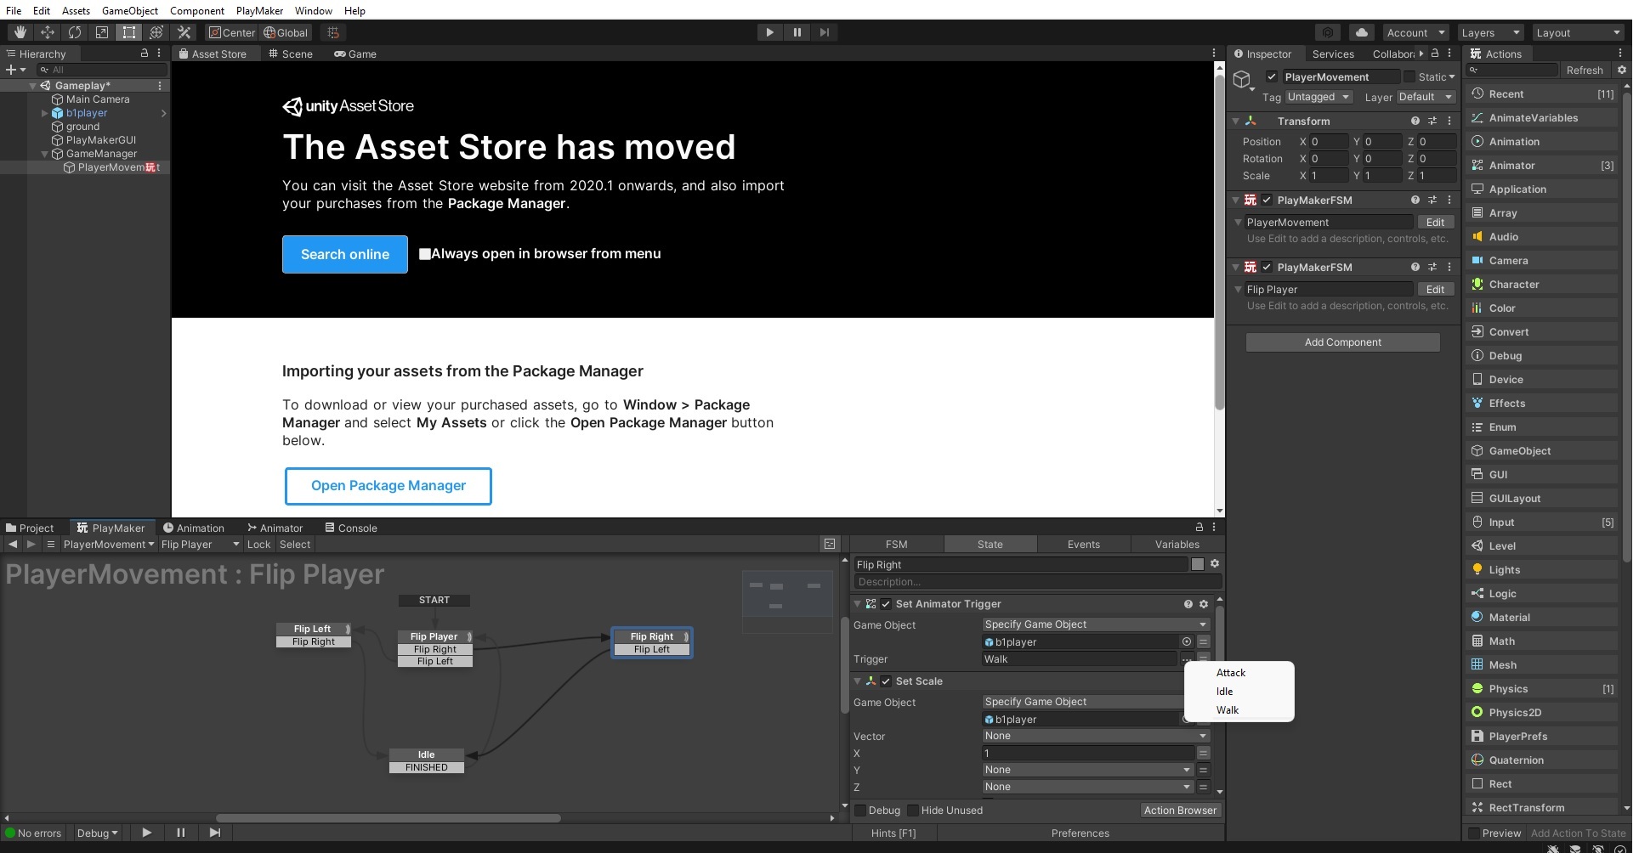This screenshot has width=1639, height=853.
Task: Click the Add Component button
Action: click(1343, 342)
